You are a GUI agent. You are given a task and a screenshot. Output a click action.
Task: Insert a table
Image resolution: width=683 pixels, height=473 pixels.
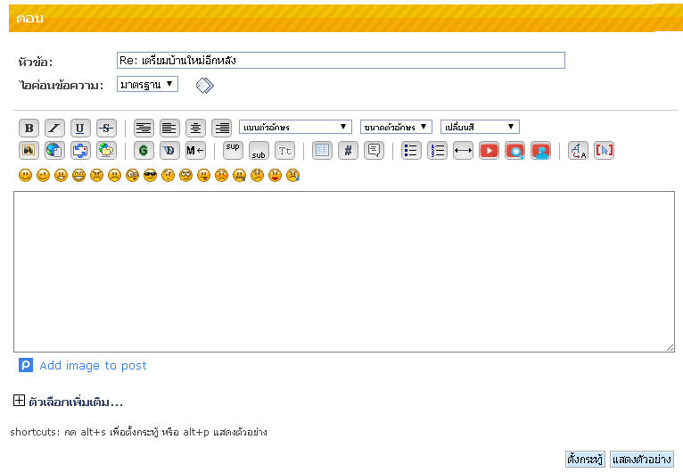point(322,151)
